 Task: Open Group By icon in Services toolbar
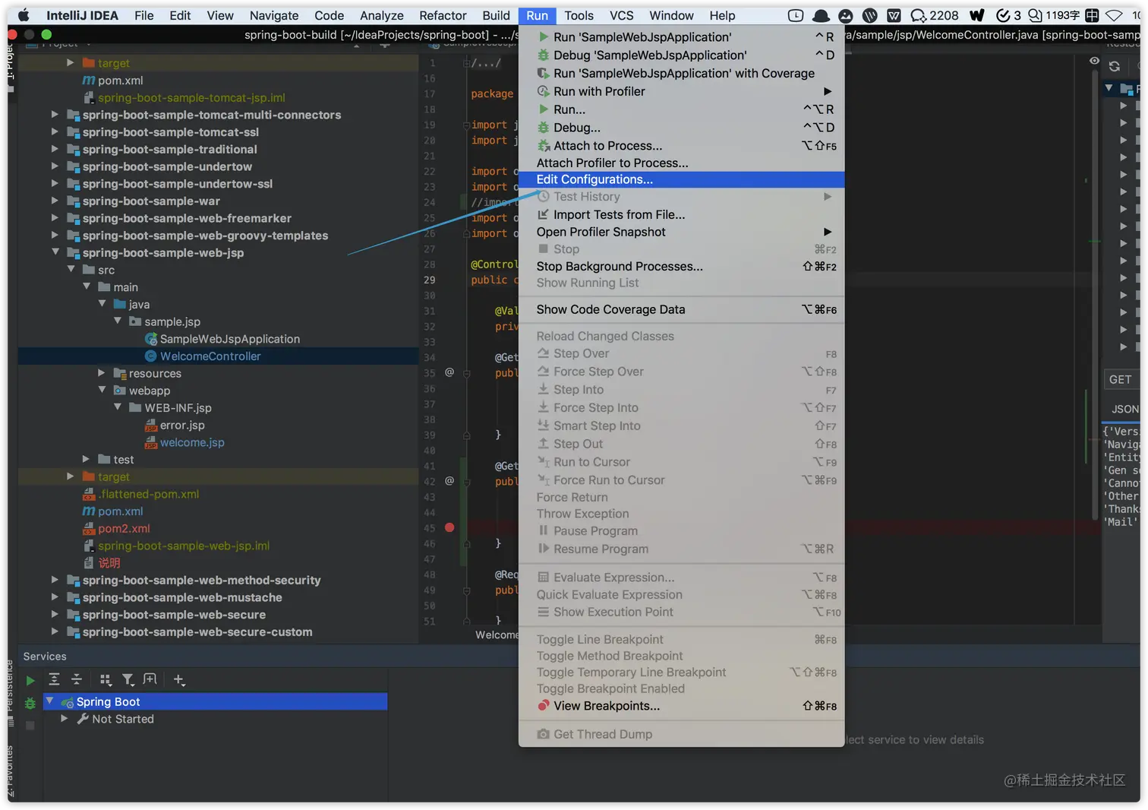(x=106, y=679)
